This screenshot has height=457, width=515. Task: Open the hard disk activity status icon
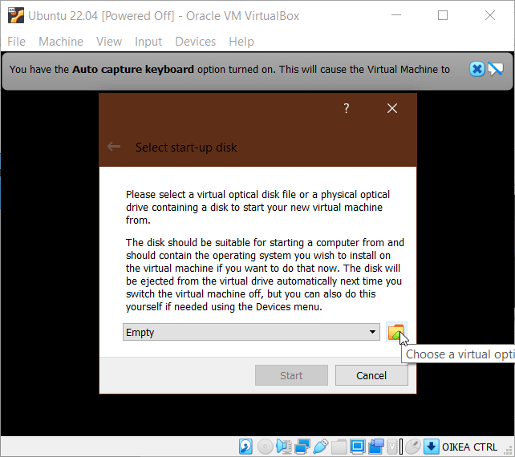click(245, 447)
